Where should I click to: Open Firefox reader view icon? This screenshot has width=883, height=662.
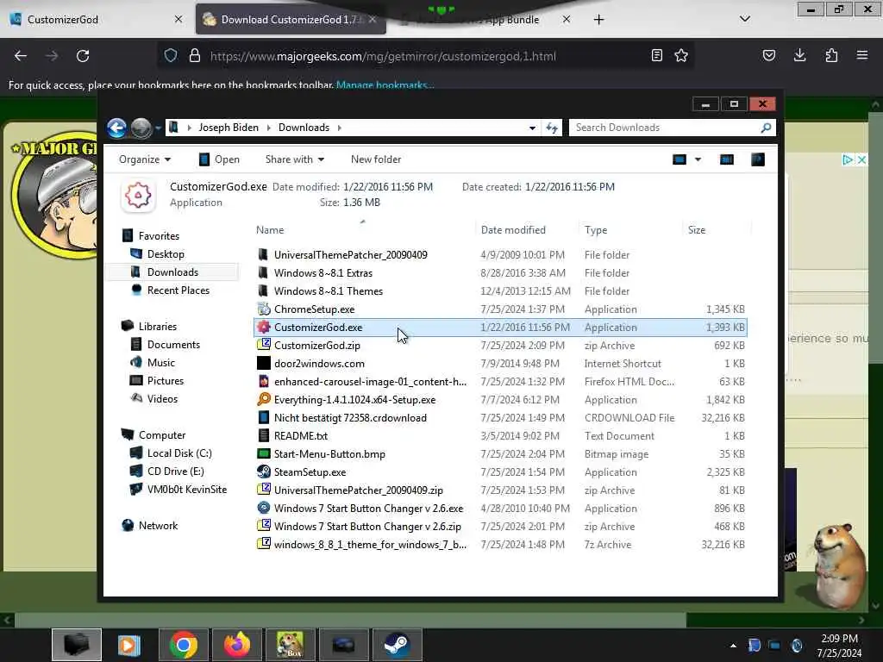coord(656,55)
